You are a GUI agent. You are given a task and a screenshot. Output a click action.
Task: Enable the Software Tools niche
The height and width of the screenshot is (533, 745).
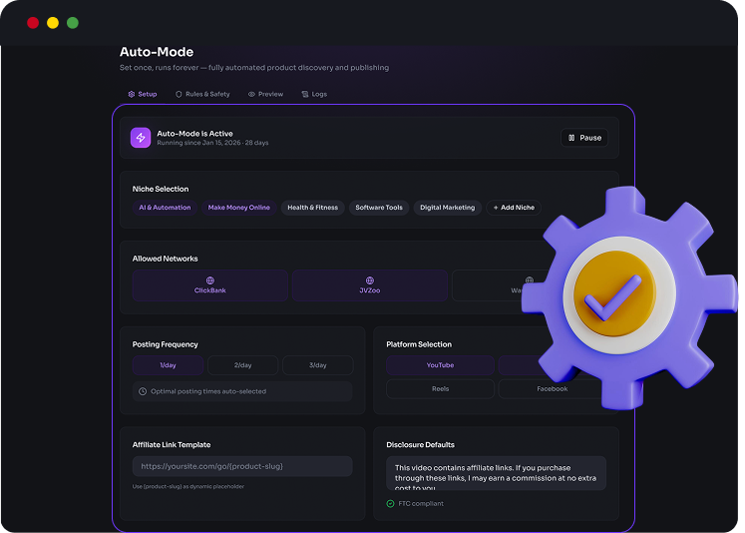pos(379,208)
